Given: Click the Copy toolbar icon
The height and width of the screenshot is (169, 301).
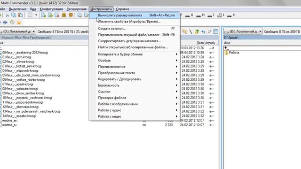Looking at the screenshot, I should pos(14,15).
